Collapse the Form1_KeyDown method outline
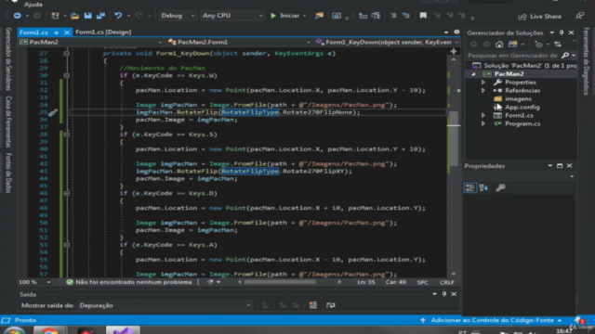This screenshot has height=334, width=595. coord(66,54)
